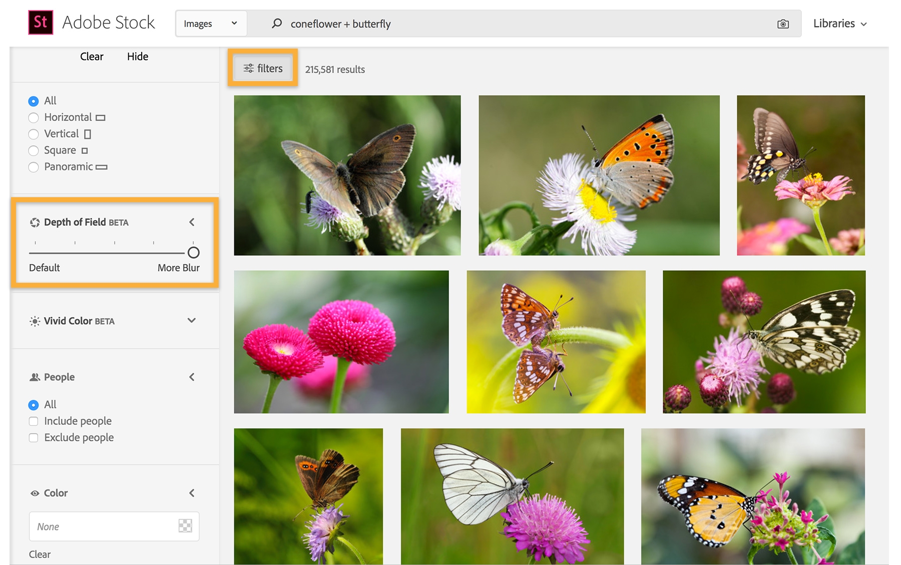Enable the Exclude people checkbox
The height and width of the screenshot is (565, 901).
coord(33,437)
